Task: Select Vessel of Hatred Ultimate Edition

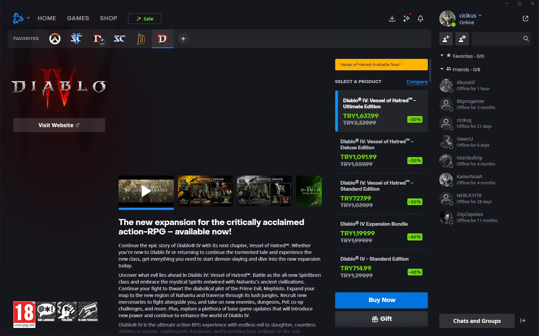Action: click(x=381, y=111)
